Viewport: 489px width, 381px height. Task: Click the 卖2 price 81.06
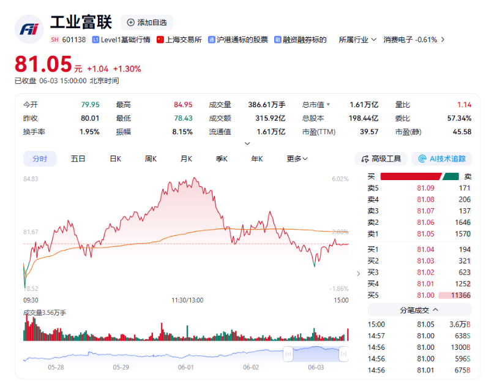[x=425, y=222]
